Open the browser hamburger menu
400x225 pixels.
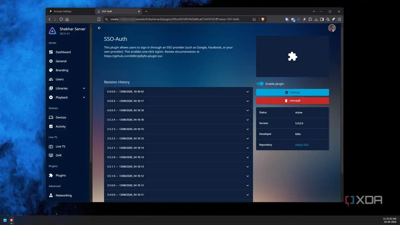tap(340, 19)
